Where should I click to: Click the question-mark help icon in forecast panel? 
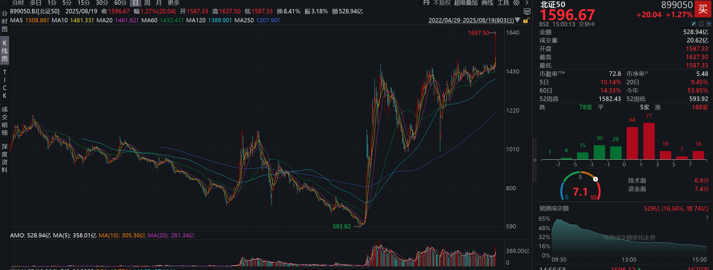tap(707, 218)
